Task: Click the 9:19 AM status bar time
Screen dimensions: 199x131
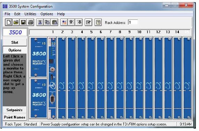Action: (185, 124)
